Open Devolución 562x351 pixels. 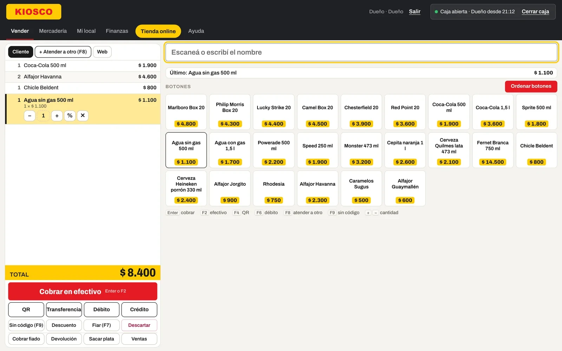tap(64, 339)
